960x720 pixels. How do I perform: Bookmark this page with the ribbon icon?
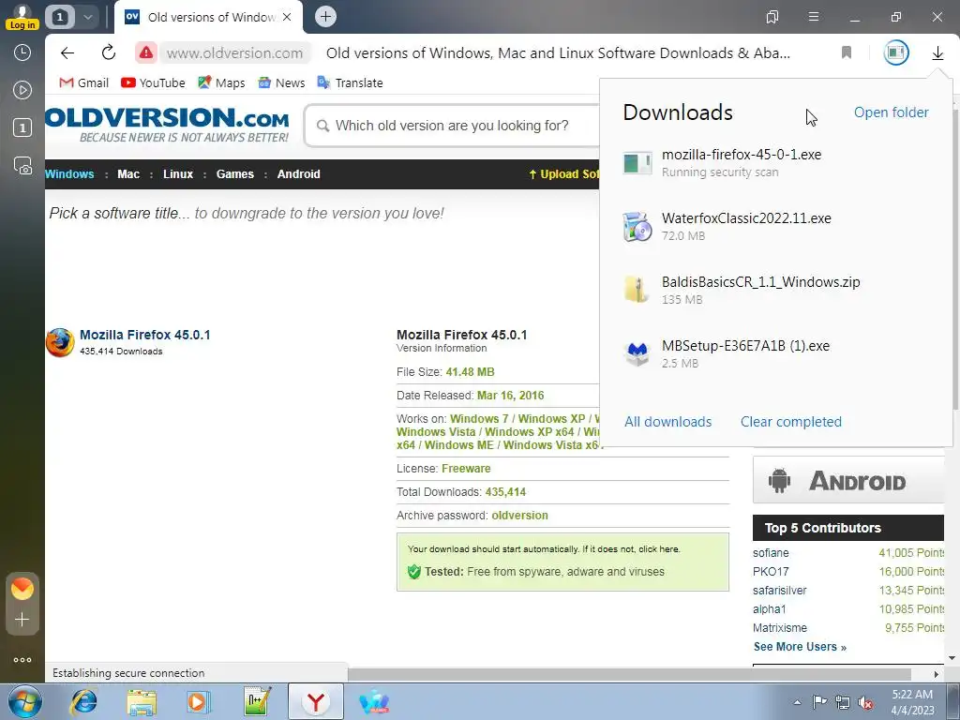click(847, 52)
